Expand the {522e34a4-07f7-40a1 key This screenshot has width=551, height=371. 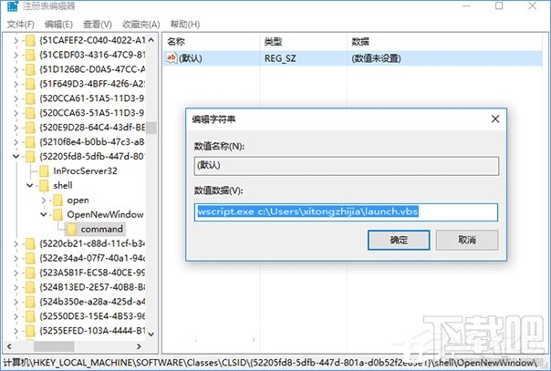16,258
